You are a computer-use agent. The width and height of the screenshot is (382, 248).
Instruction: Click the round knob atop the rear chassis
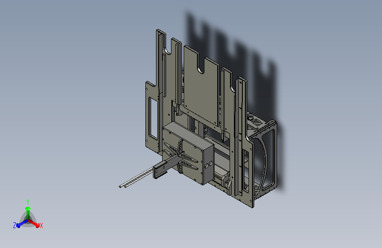(250, 116)
